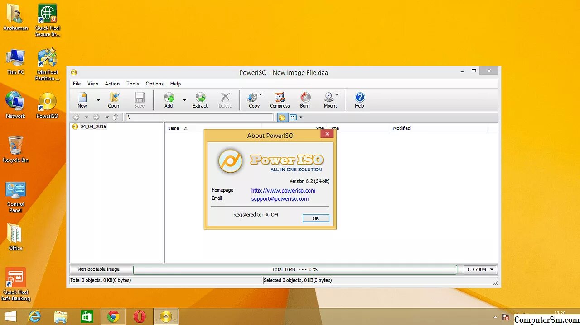Click the path address field
Image resolution: width=580 pixels, height=325 pixels.
pos(199,118)
